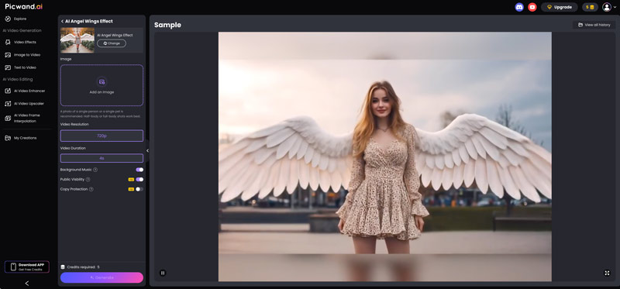Click the Copy Protection premium badge

click(x=131, y=189)
